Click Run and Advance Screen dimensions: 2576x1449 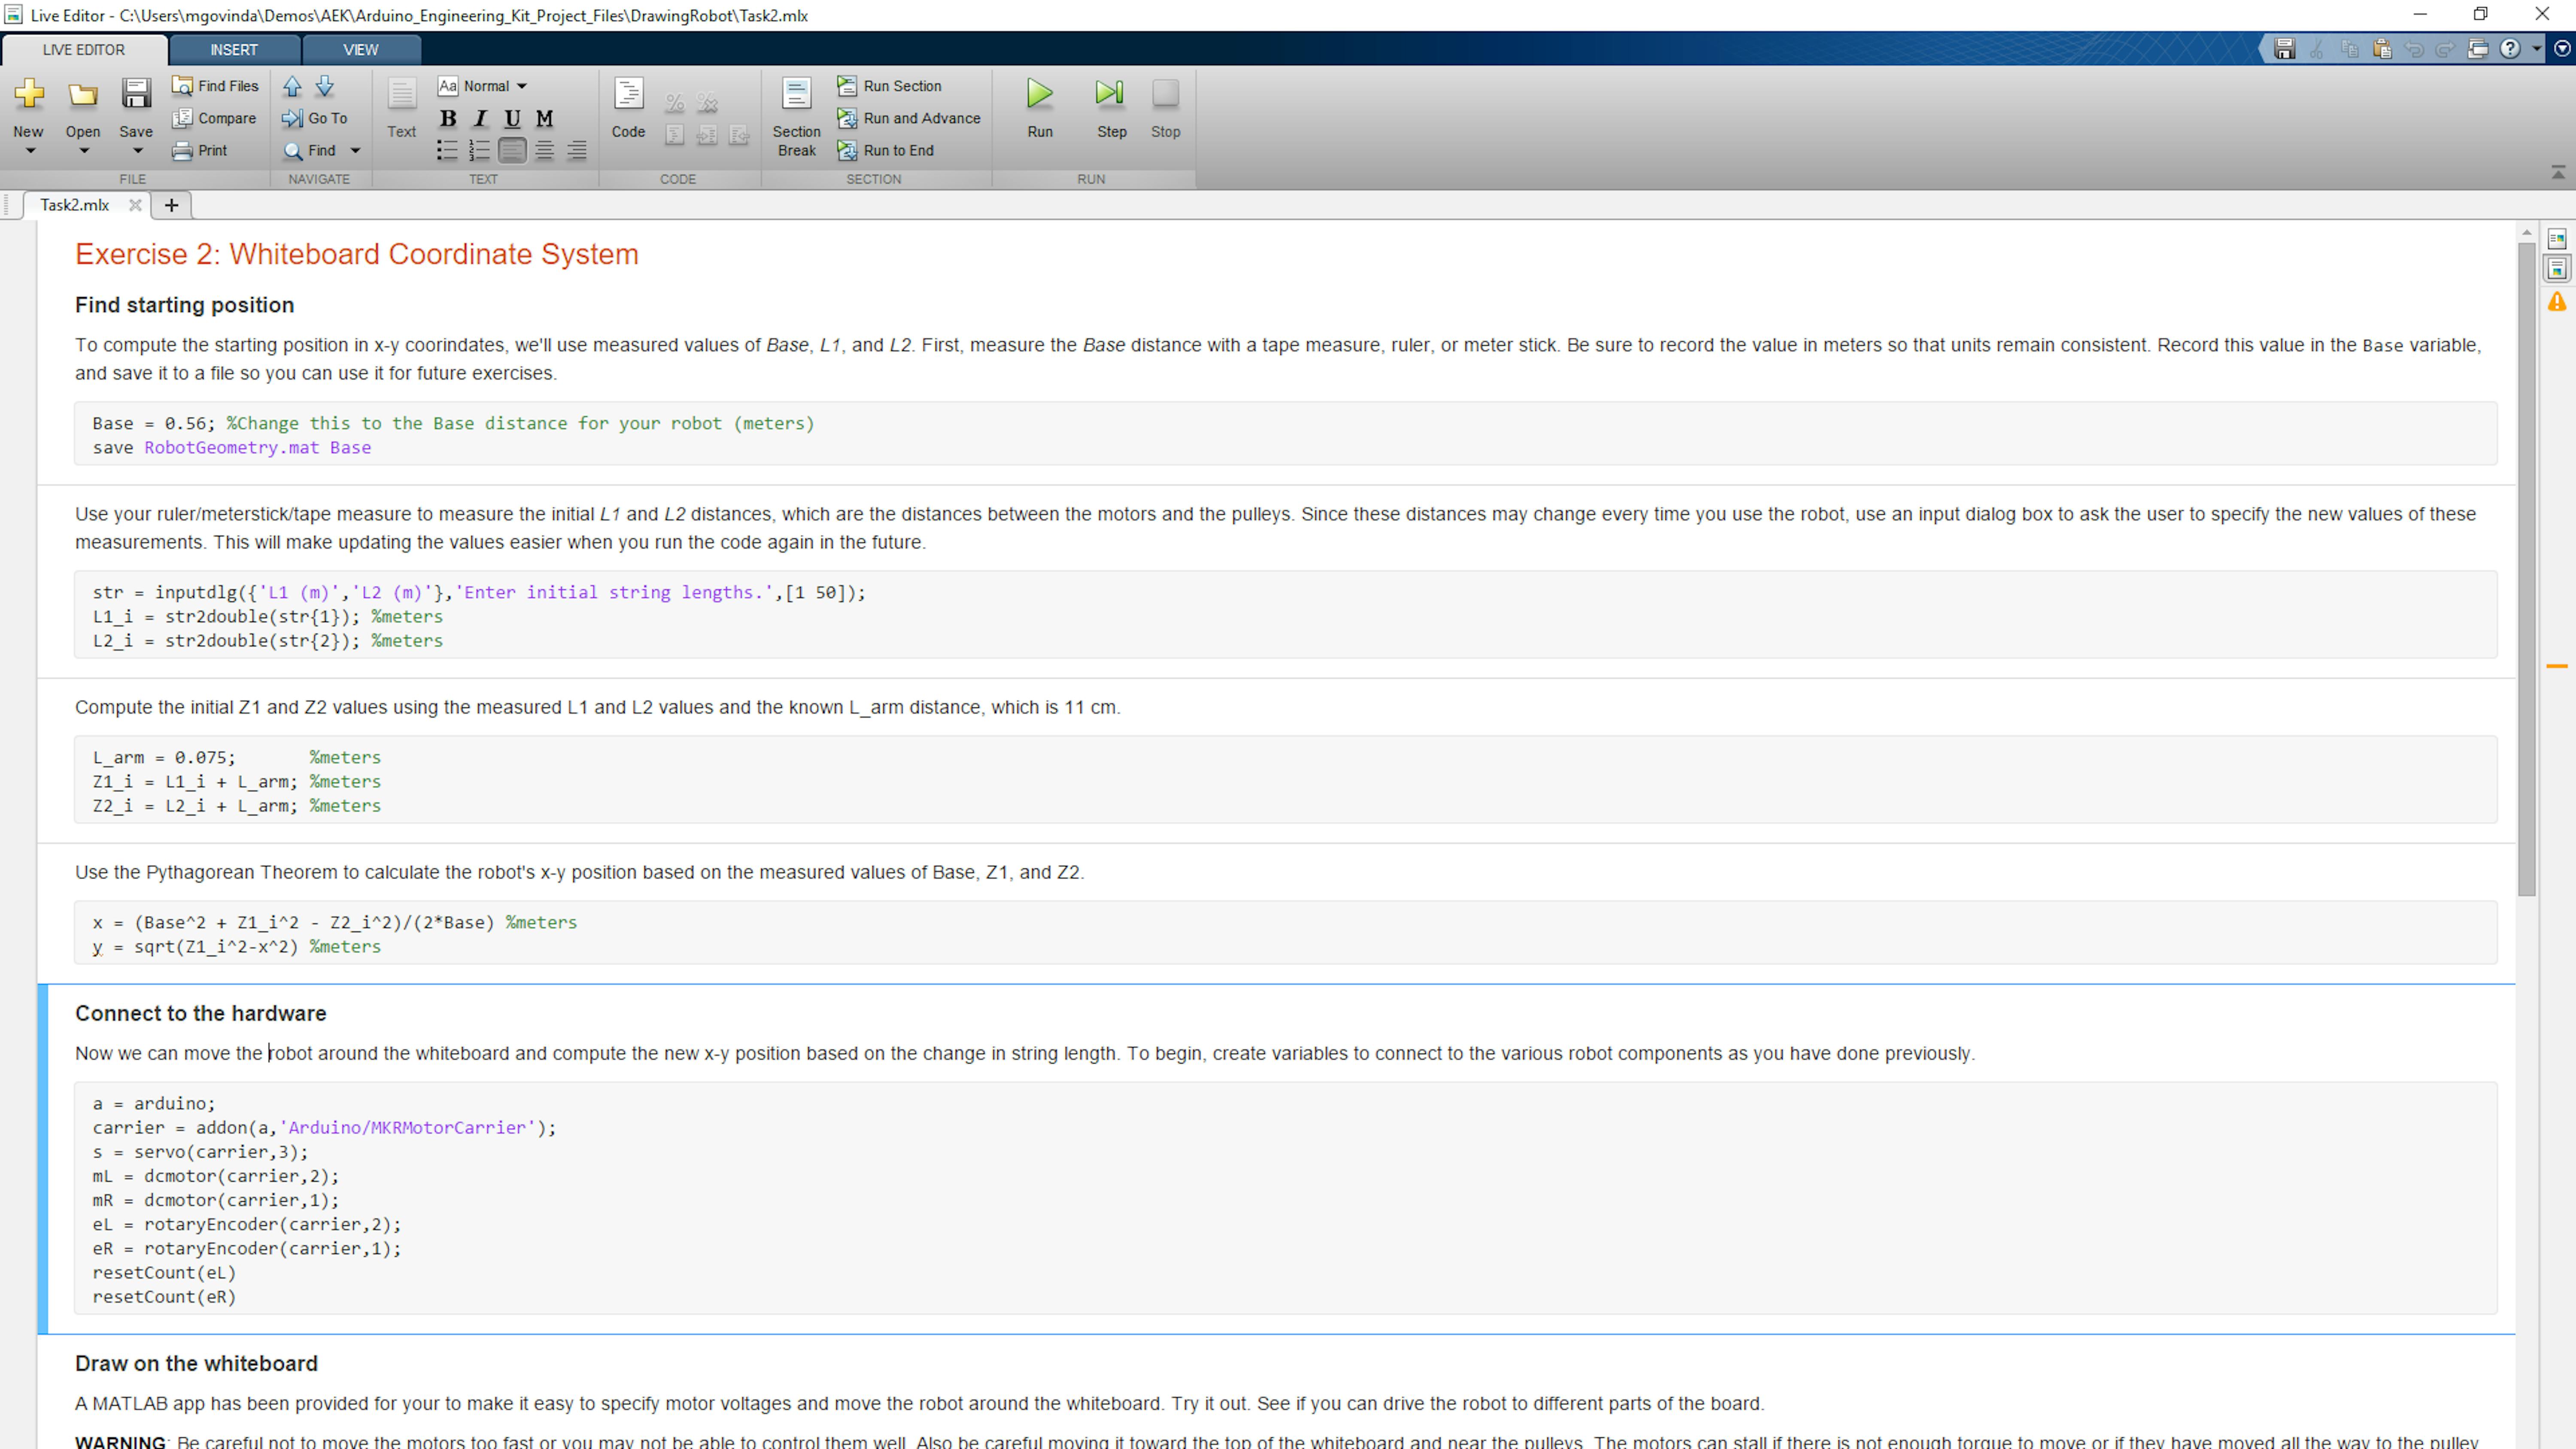pos(909,118)
